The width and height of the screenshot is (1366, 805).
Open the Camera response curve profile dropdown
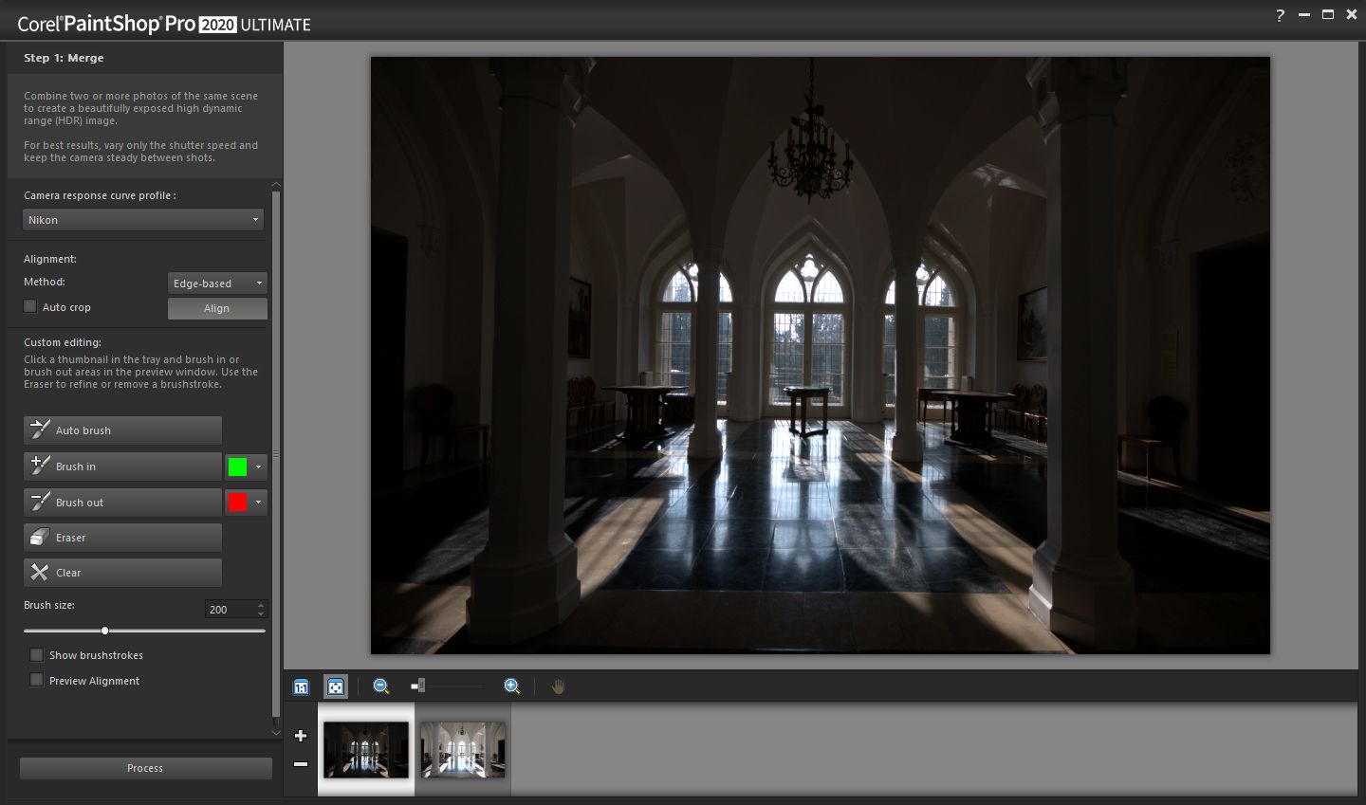coord(142,219)
